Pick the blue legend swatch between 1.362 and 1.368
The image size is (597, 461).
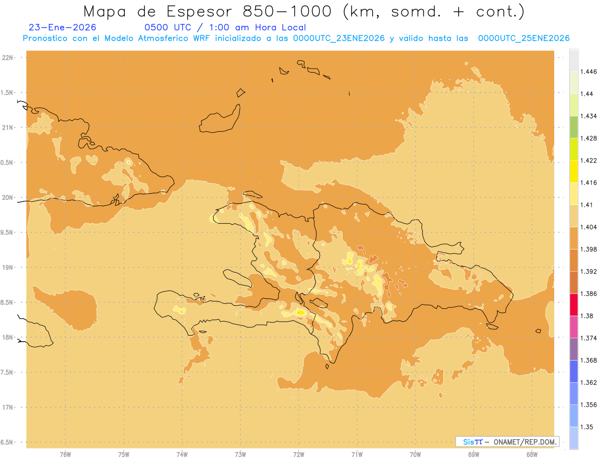(574, 371)
